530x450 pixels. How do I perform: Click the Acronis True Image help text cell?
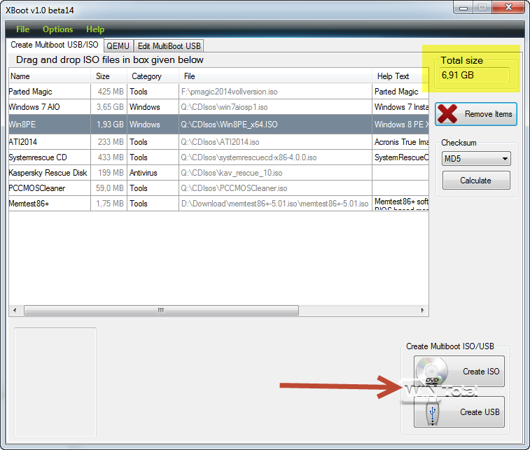[400, 142]
